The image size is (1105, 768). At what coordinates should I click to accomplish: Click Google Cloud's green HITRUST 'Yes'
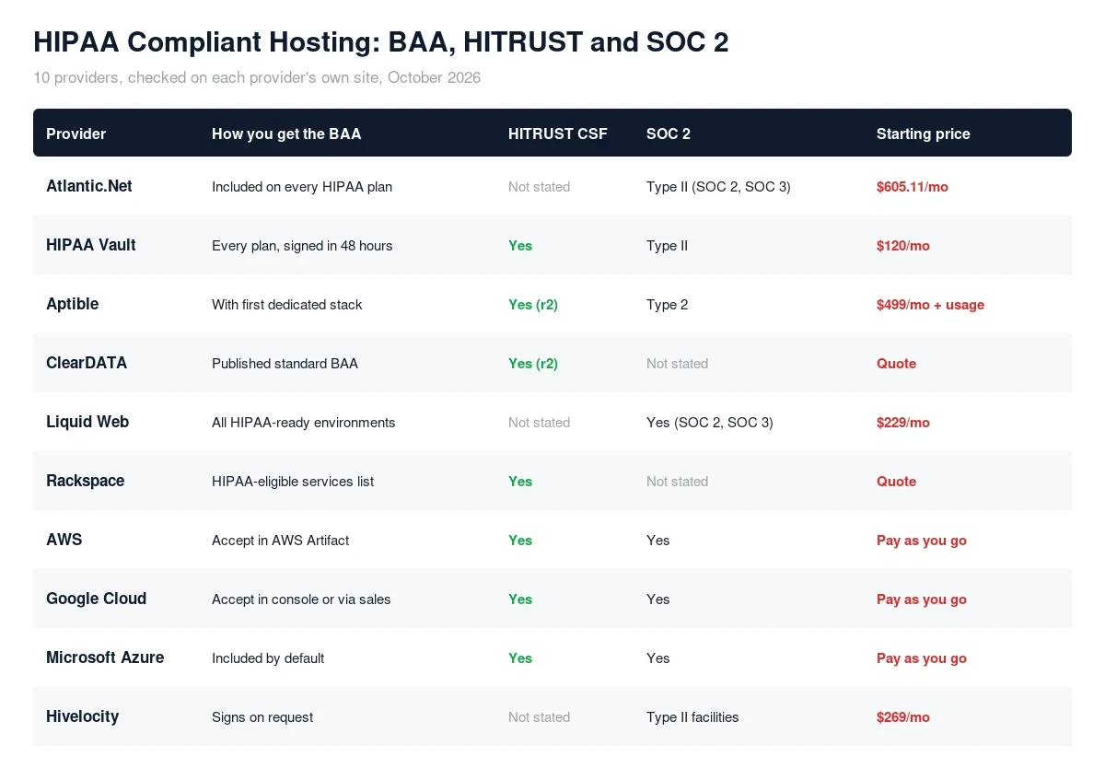tap(520, 599)
